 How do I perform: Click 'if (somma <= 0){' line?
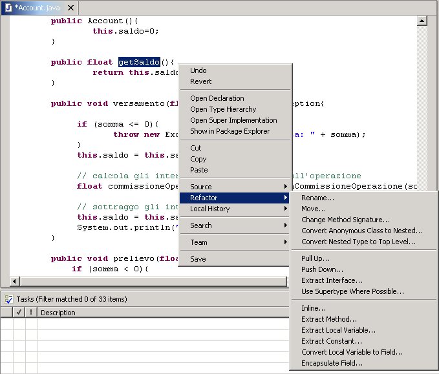tap(118, 124)
